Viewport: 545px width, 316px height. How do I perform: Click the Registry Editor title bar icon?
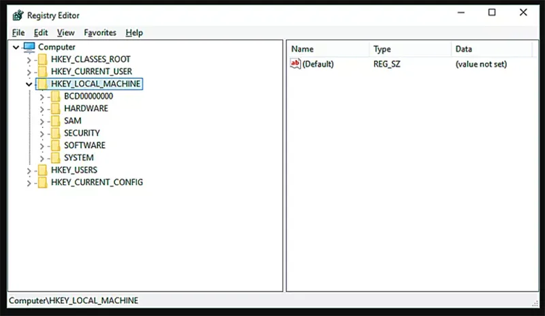pos(17,13)
